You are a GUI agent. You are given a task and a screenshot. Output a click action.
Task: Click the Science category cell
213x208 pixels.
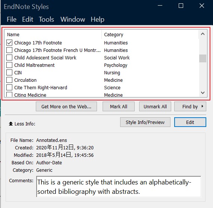(x=112, y=88)
